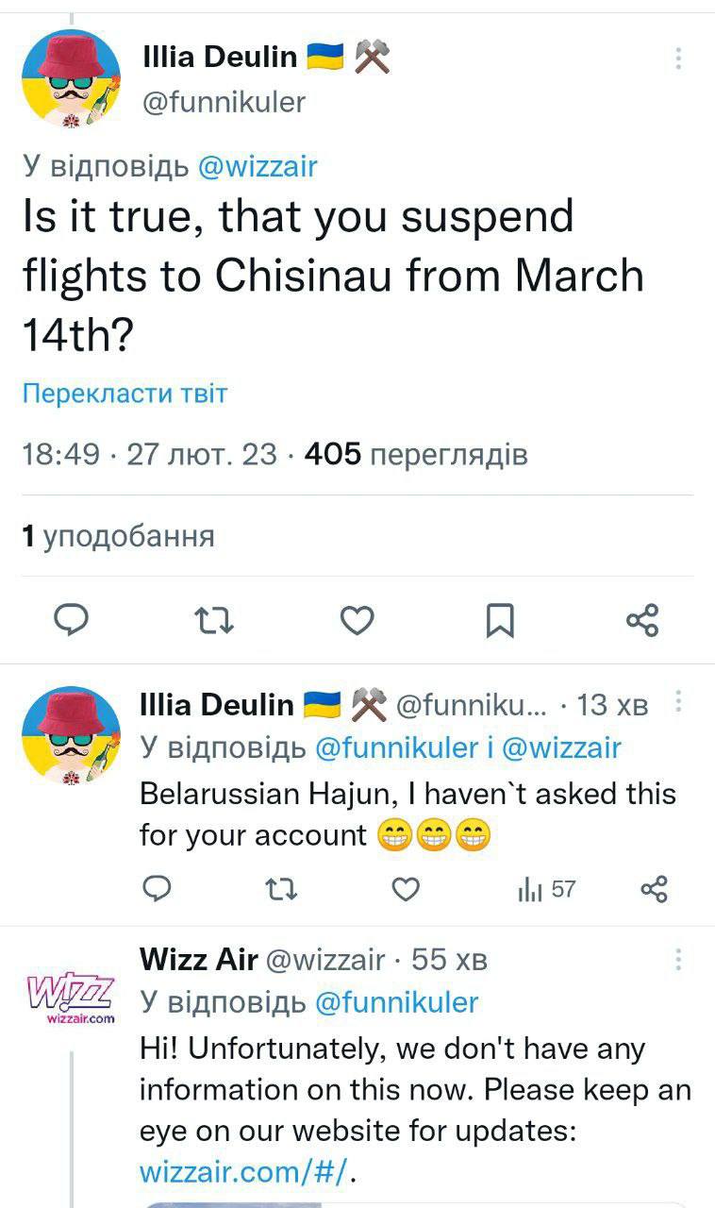Like the Belarussian Hajun reply

tap(405, 889)
